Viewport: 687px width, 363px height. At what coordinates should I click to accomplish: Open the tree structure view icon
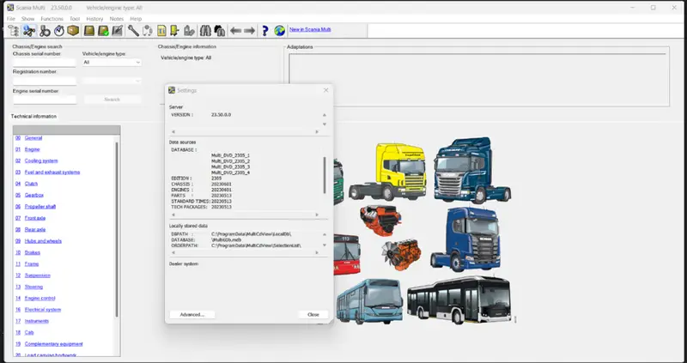(14, 31)
